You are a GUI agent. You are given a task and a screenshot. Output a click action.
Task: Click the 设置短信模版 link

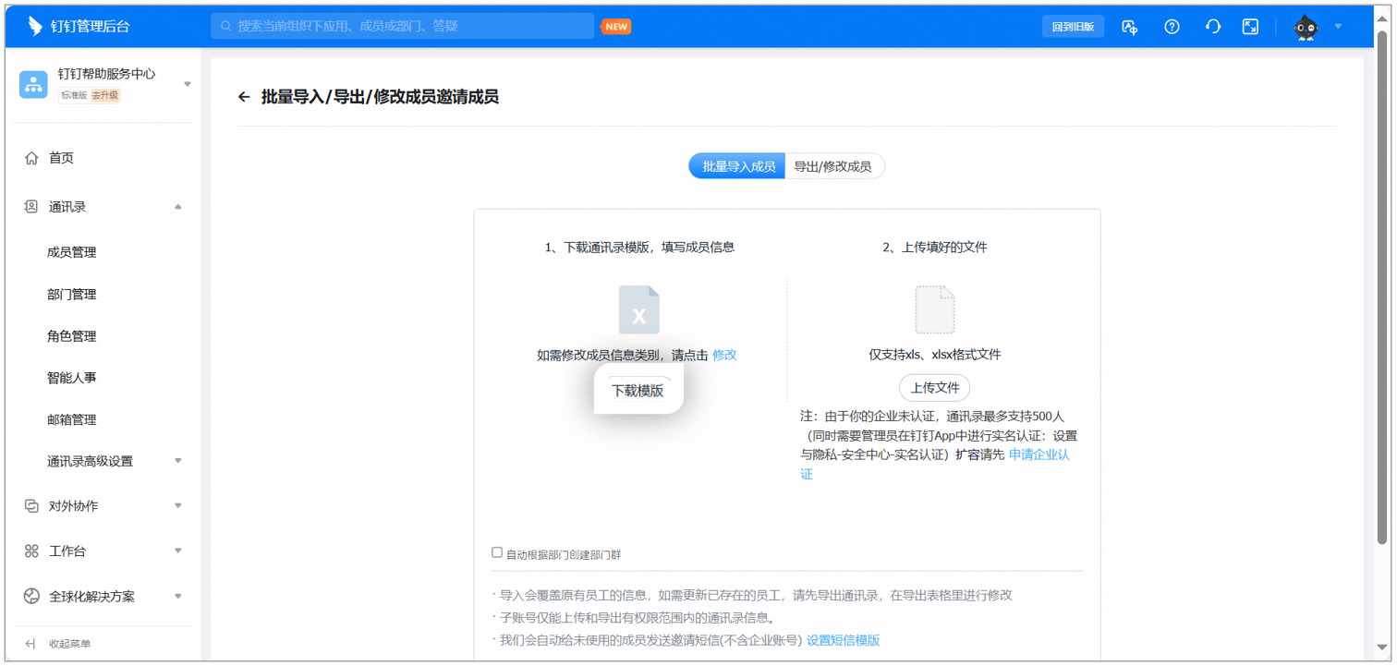click(843, 640)
